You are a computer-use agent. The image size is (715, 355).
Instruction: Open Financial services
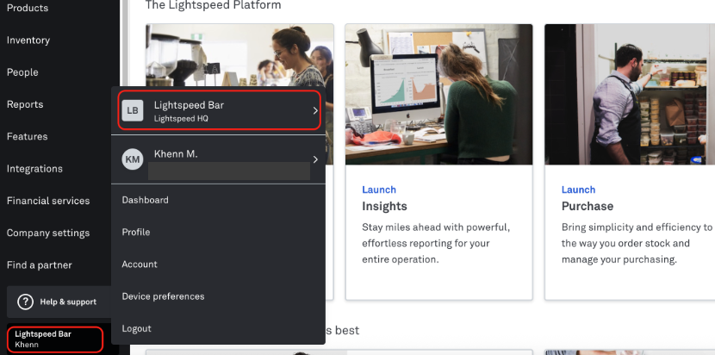pos(48,201)
